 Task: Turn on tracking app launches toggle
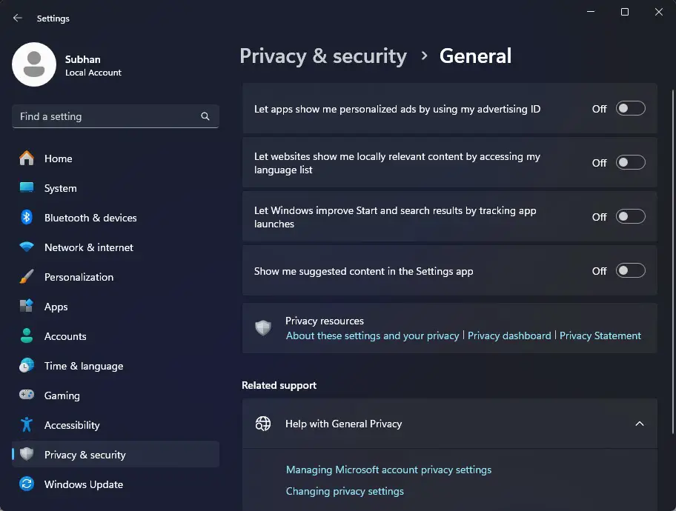[x=630, y=216]
